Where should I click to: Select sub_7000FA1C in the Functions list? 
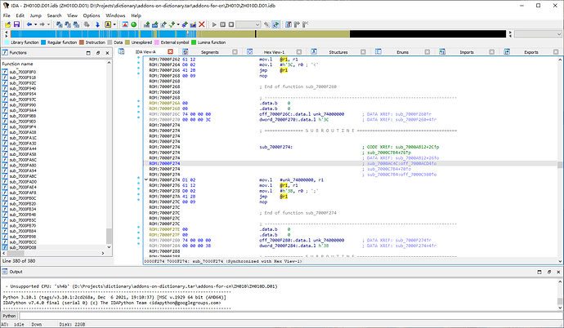coord(21,140)
